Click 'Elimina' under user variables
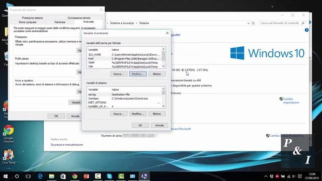 tap(156, 74)
